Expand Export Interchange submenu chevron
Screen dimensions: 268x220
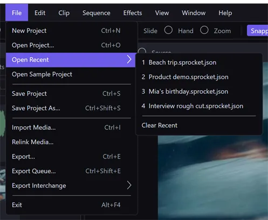point(129,186)
